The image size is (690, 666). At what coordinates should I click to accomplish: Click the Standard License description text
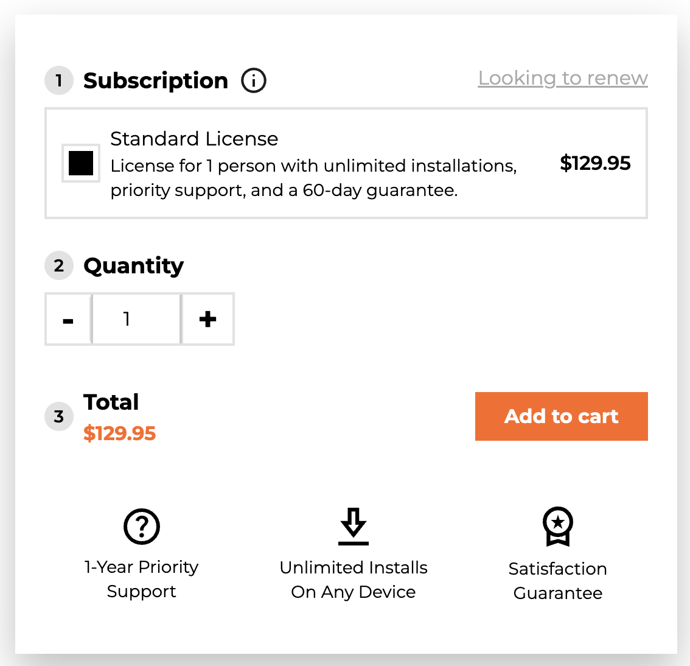coord(313,178)
